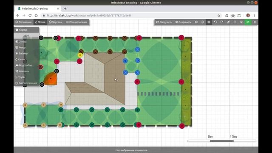
Task: Open the browser home page
Action: click(x=36, y=15)
